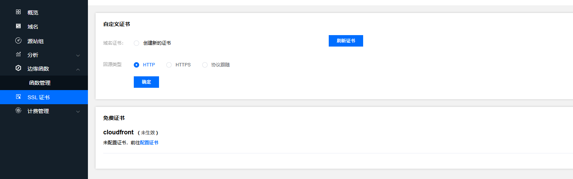This screenshot has height=179, width=573.
Task: Follow the 配置证书 link
Action: click(x=149, y=143)
